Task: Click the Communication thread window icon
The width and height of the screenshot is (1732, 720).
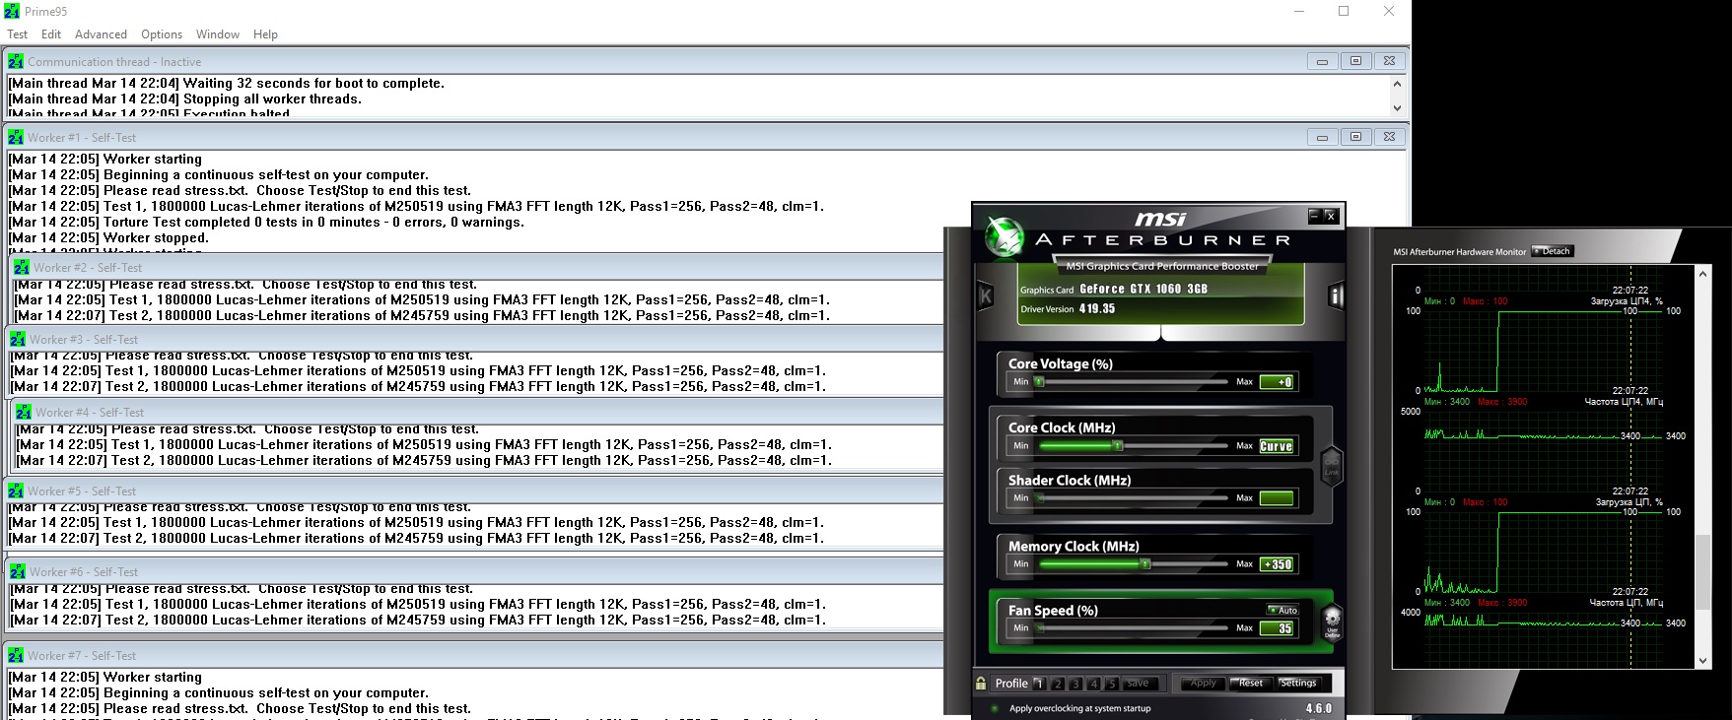Action: pos(16,61)
